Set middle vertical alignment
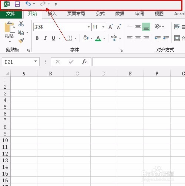185x186 pixels. click(138, 27)
